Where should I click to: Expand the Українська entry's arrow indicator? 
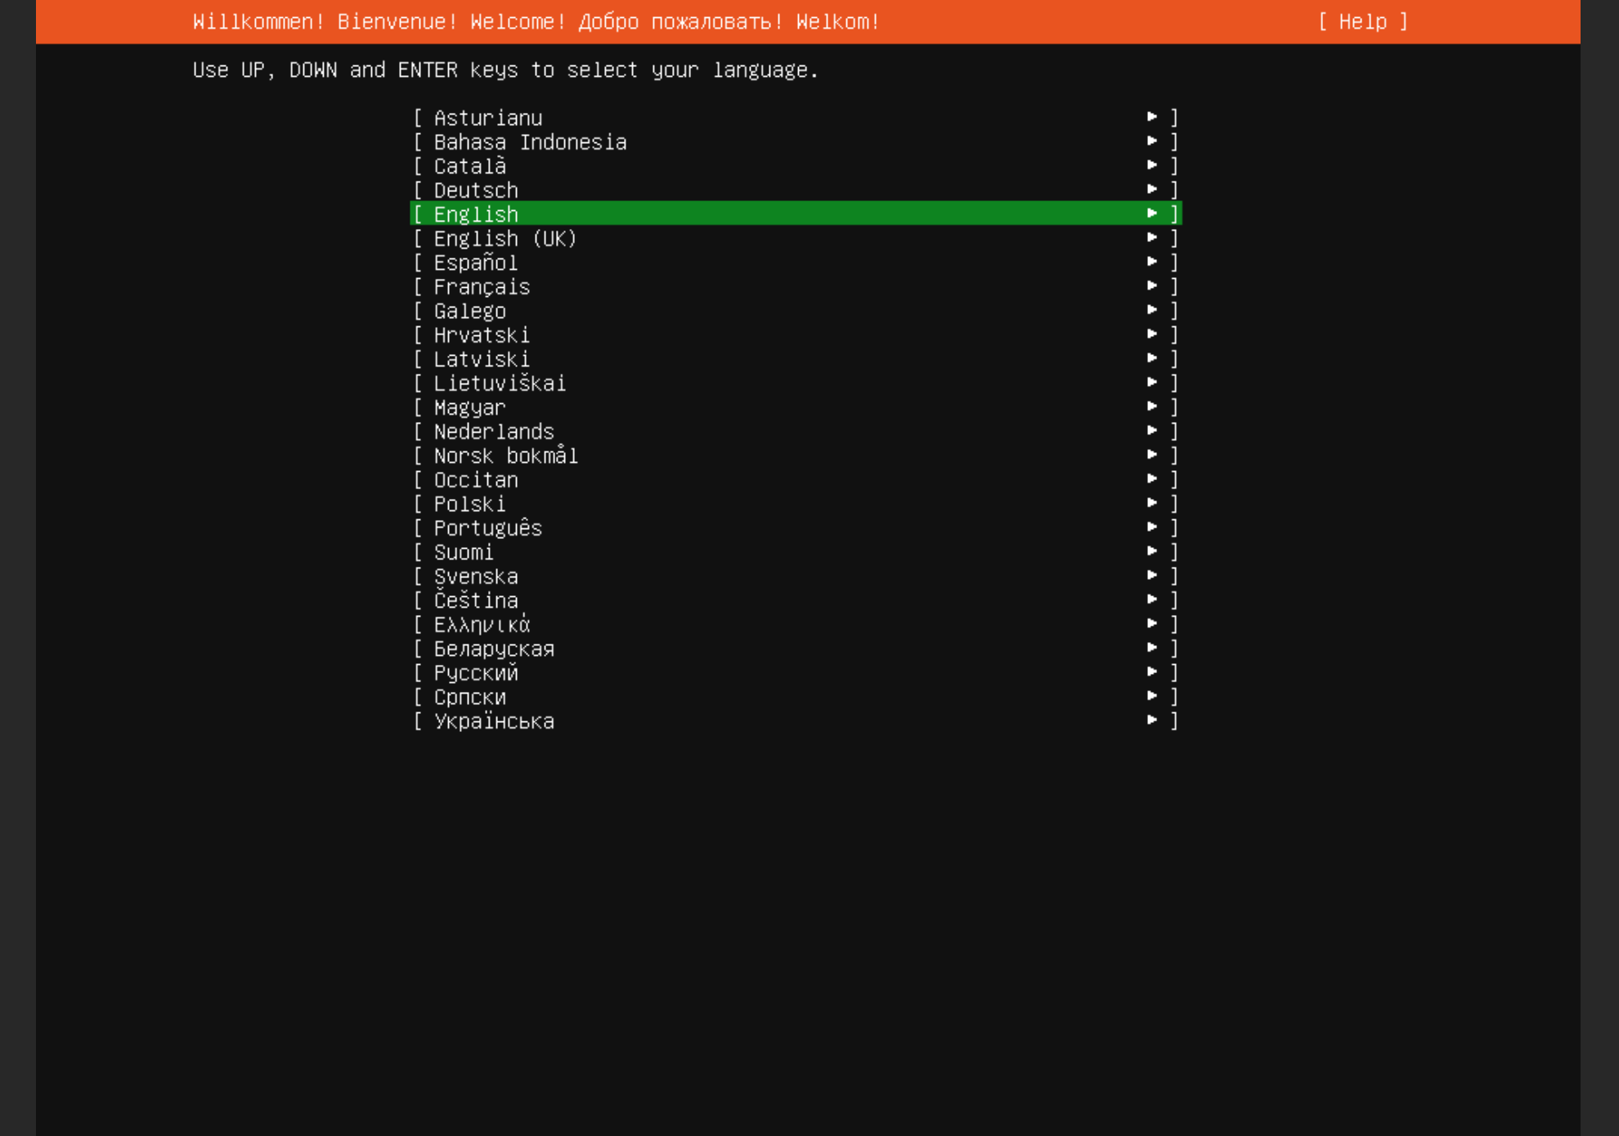tap(1153, 720)
